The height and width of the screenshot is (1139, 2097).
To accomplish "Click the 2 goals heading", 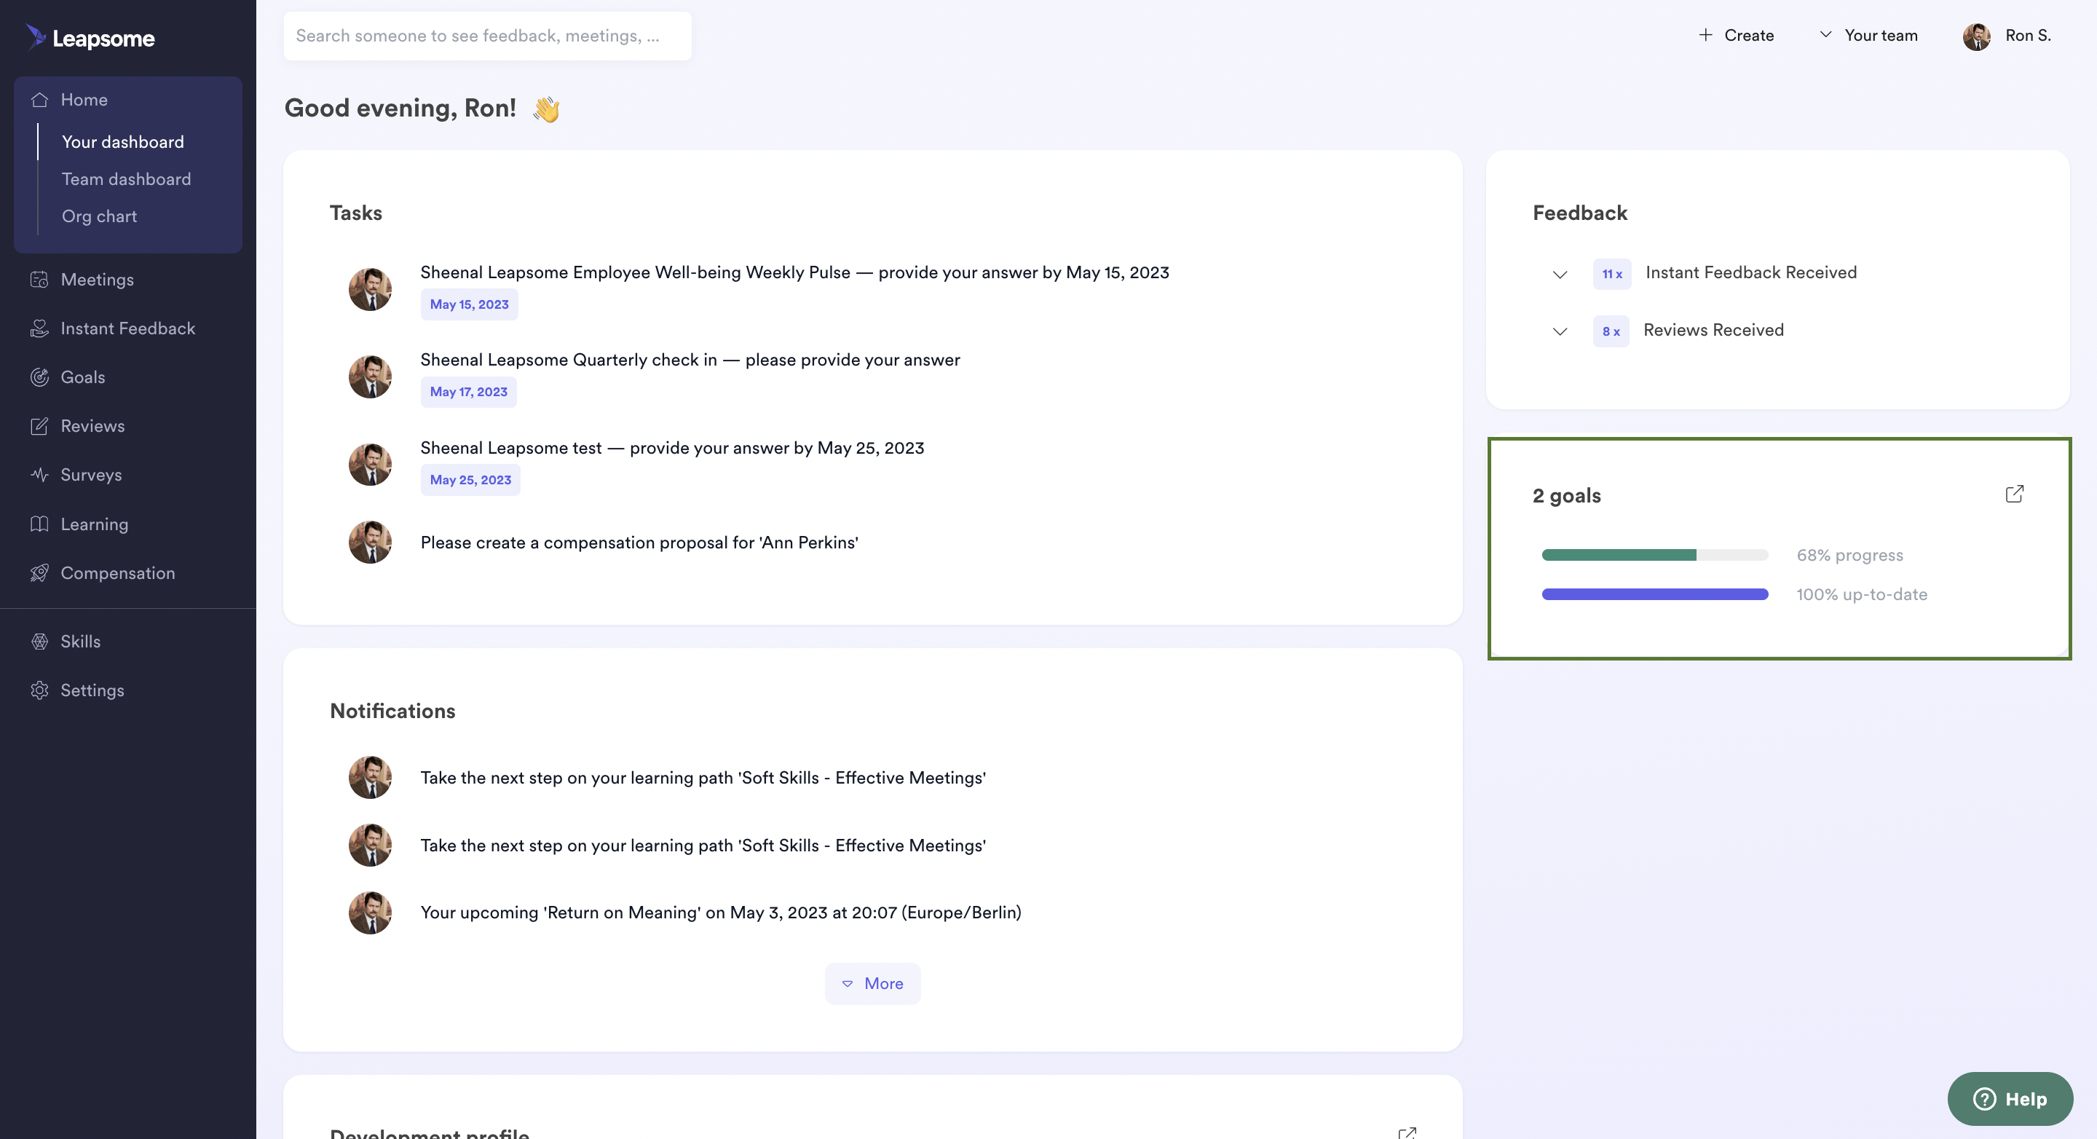I will pos(1566,496).
